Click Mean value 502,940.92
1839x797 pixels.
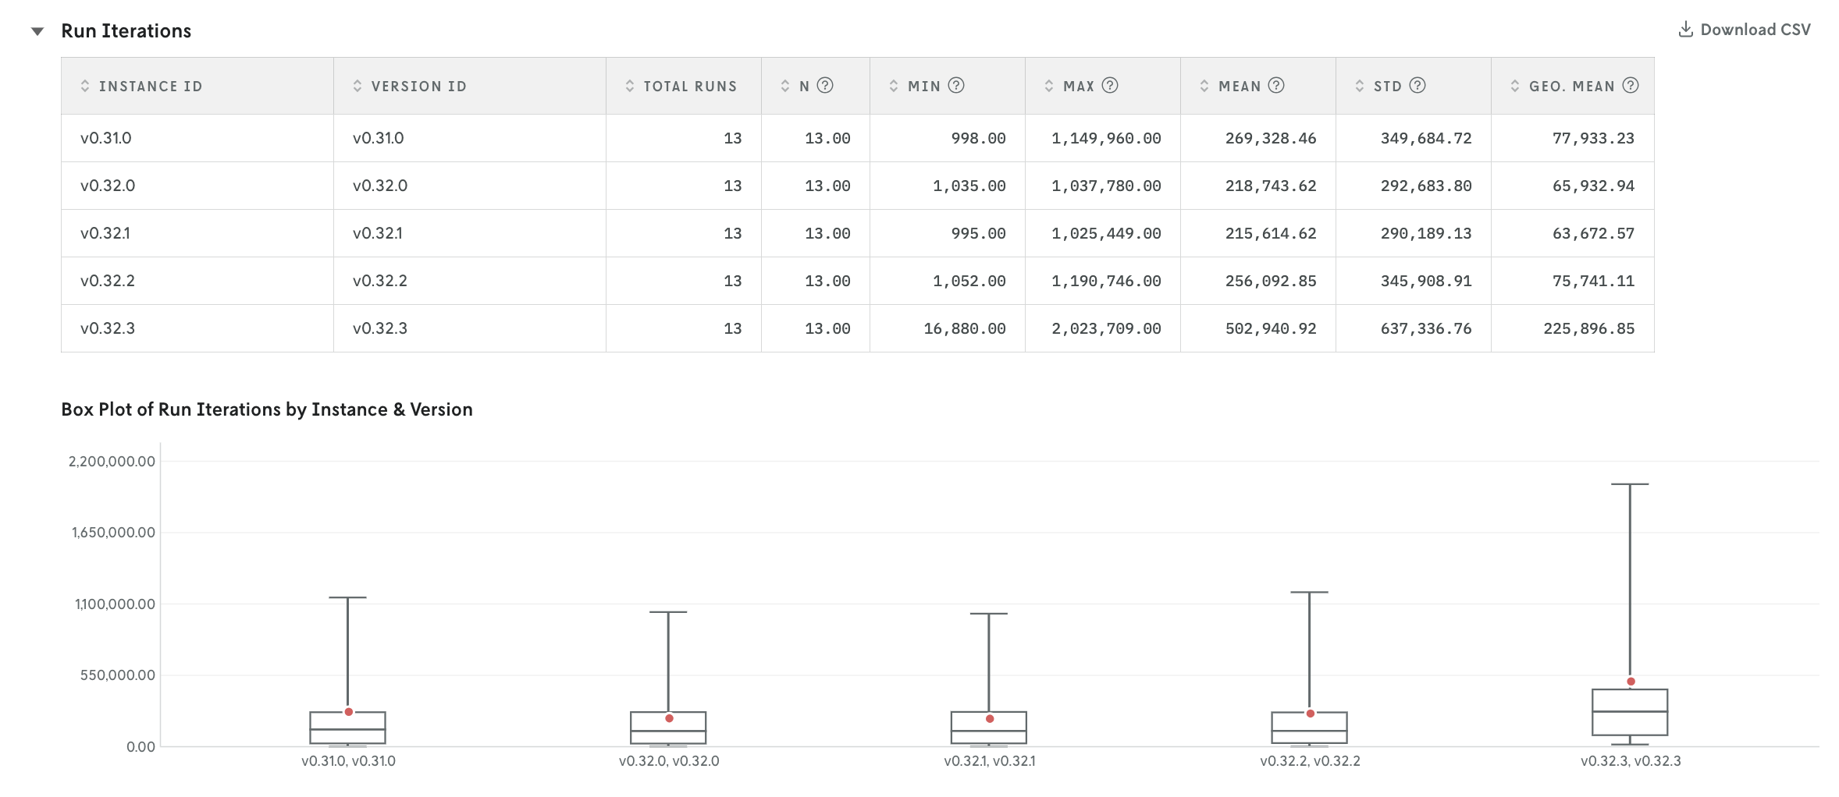(1271, 328)
